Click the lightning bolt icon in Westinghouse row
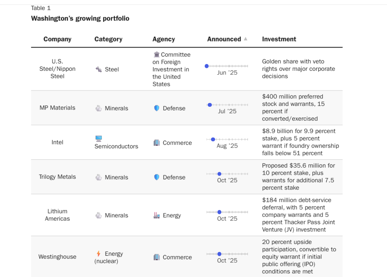The image size is (387, 277). click(x=98, y=254)
